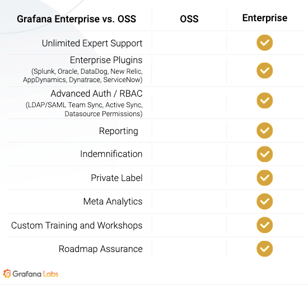Click the Grafana Labs logo
The image size is (308, 285).
[31, 274]
